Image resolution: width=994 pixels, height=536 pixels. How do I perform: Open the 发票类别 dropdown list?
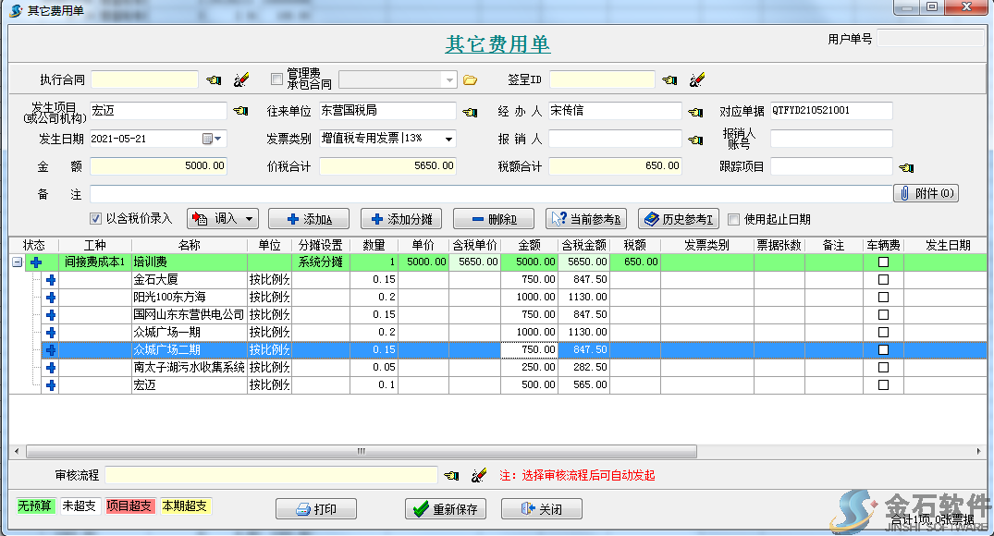(446, 139)
